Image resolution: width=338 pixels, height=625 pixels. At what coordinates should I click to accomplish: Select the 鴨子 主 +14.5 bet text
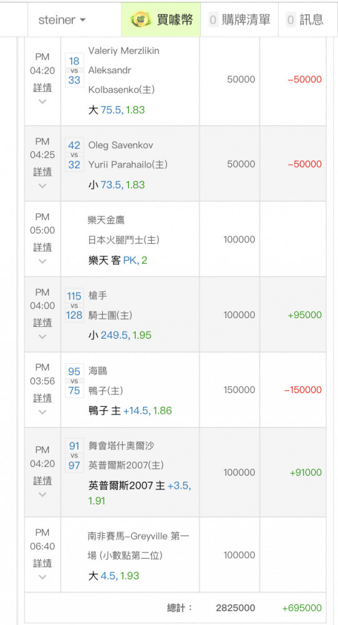[x=119, y=411]
